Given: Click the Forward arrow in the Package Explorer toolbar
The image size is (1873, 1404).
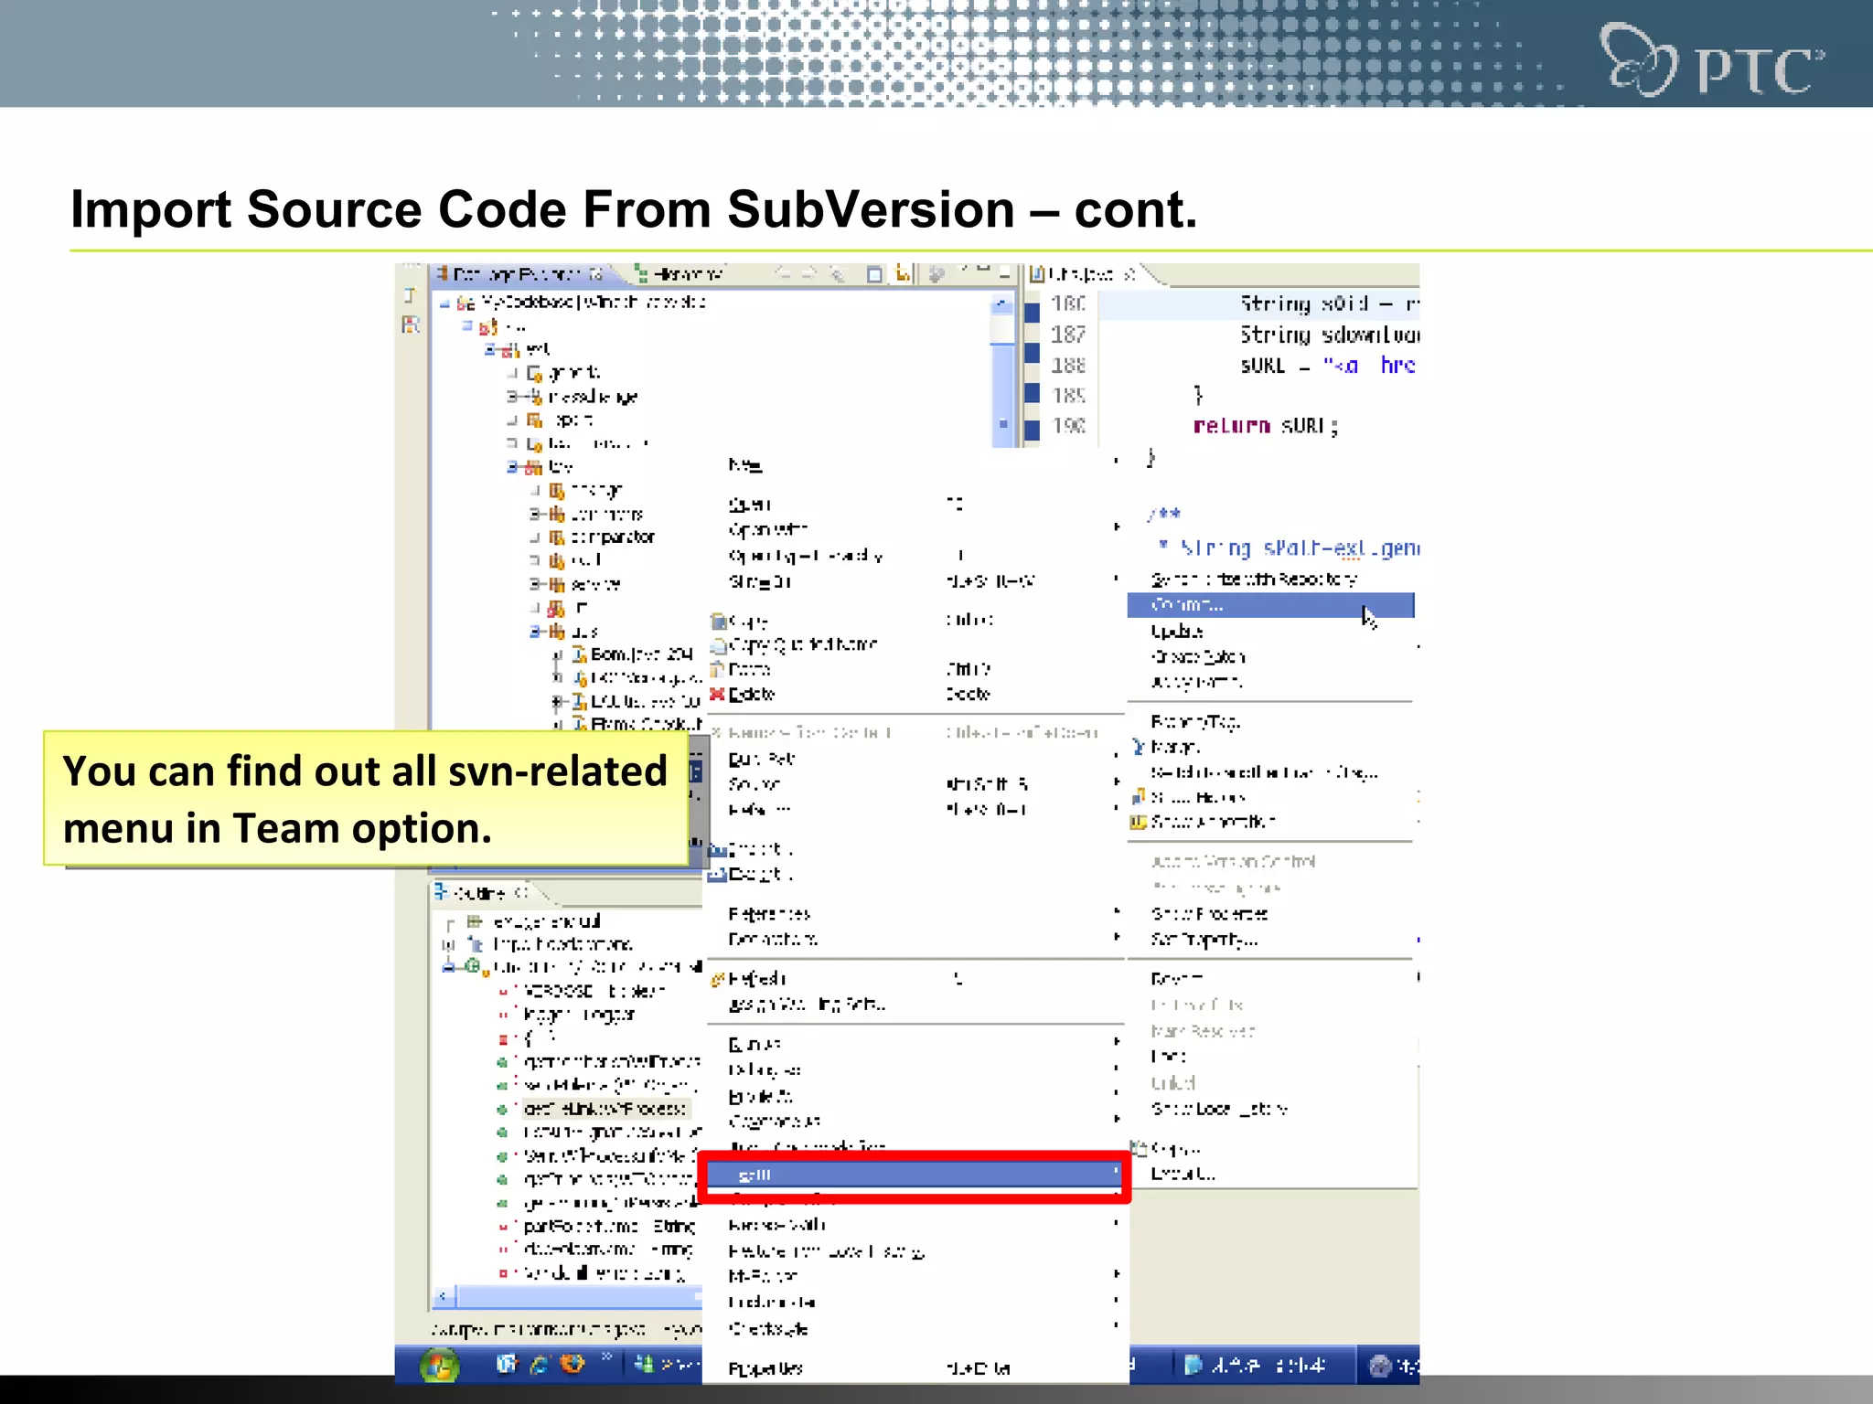Looking at the screenshot, I should click(810, 273).
